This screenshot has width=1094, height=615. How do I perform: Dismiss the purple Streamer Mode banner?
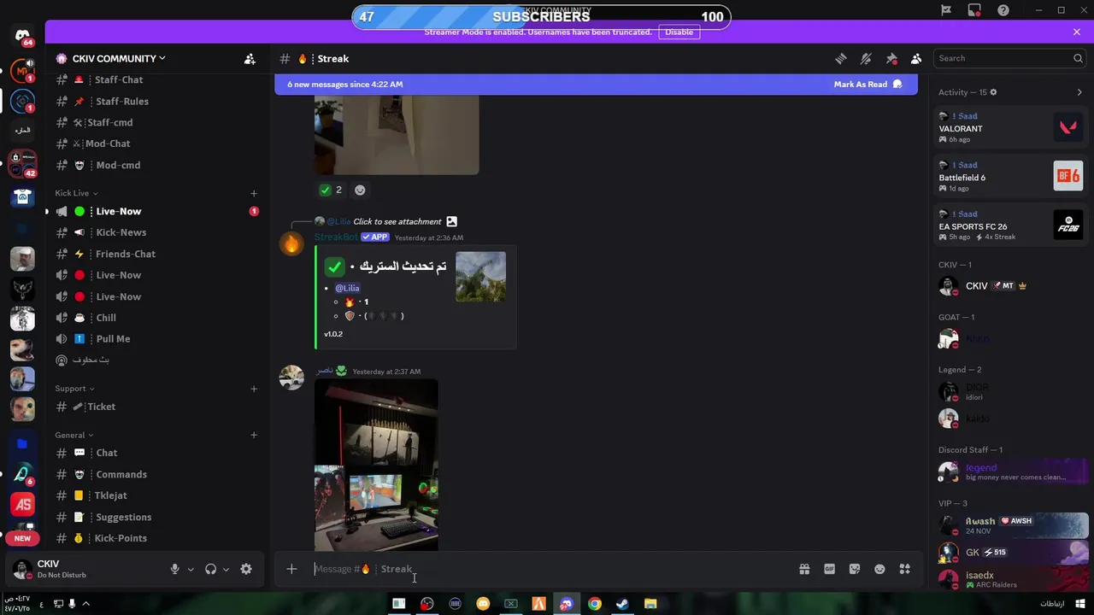coord(1077,32)
